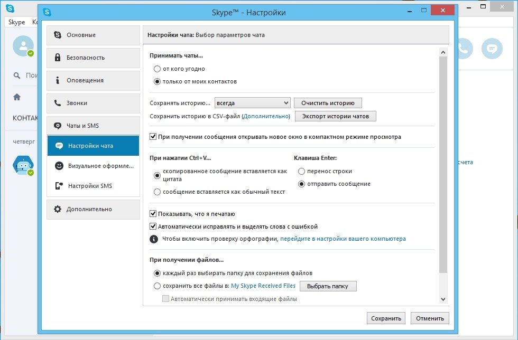Select сохранить все файлы в radio option
Viewport: 518px width, 340px height.
point(158,286)
